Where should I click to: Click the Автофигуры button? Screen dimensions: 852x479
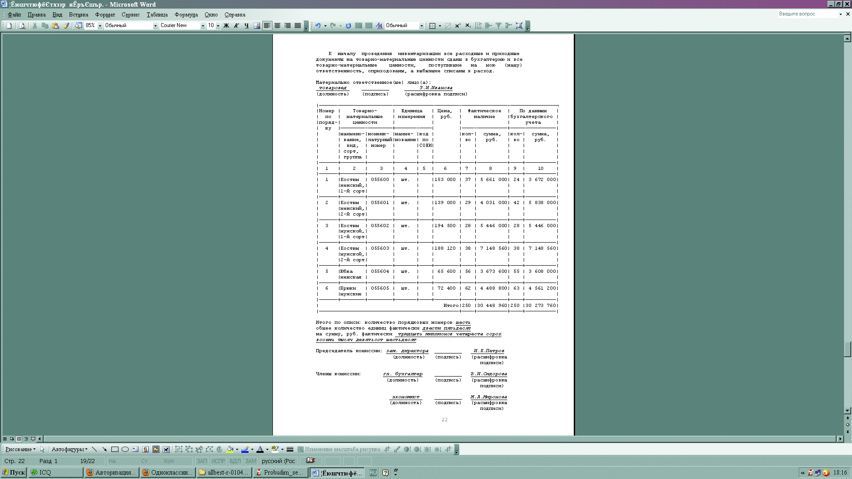tap(69, 449)
